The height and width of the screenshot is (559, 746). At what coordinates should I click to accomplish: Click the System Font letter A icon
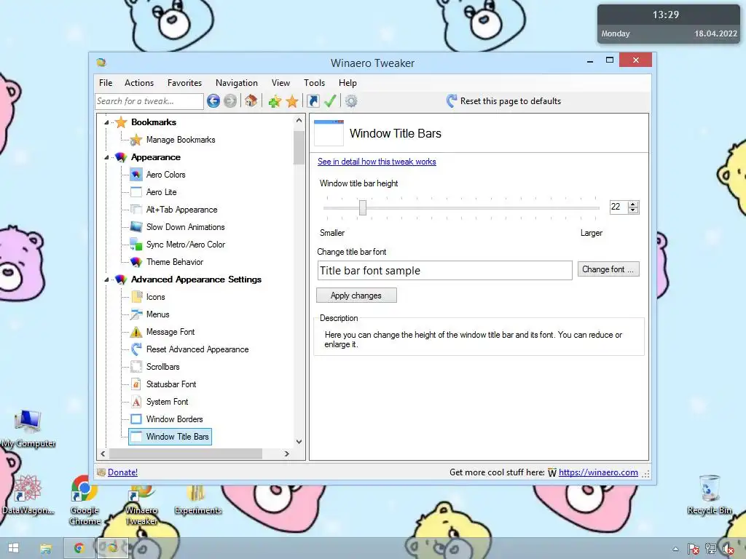pos(136,402)
